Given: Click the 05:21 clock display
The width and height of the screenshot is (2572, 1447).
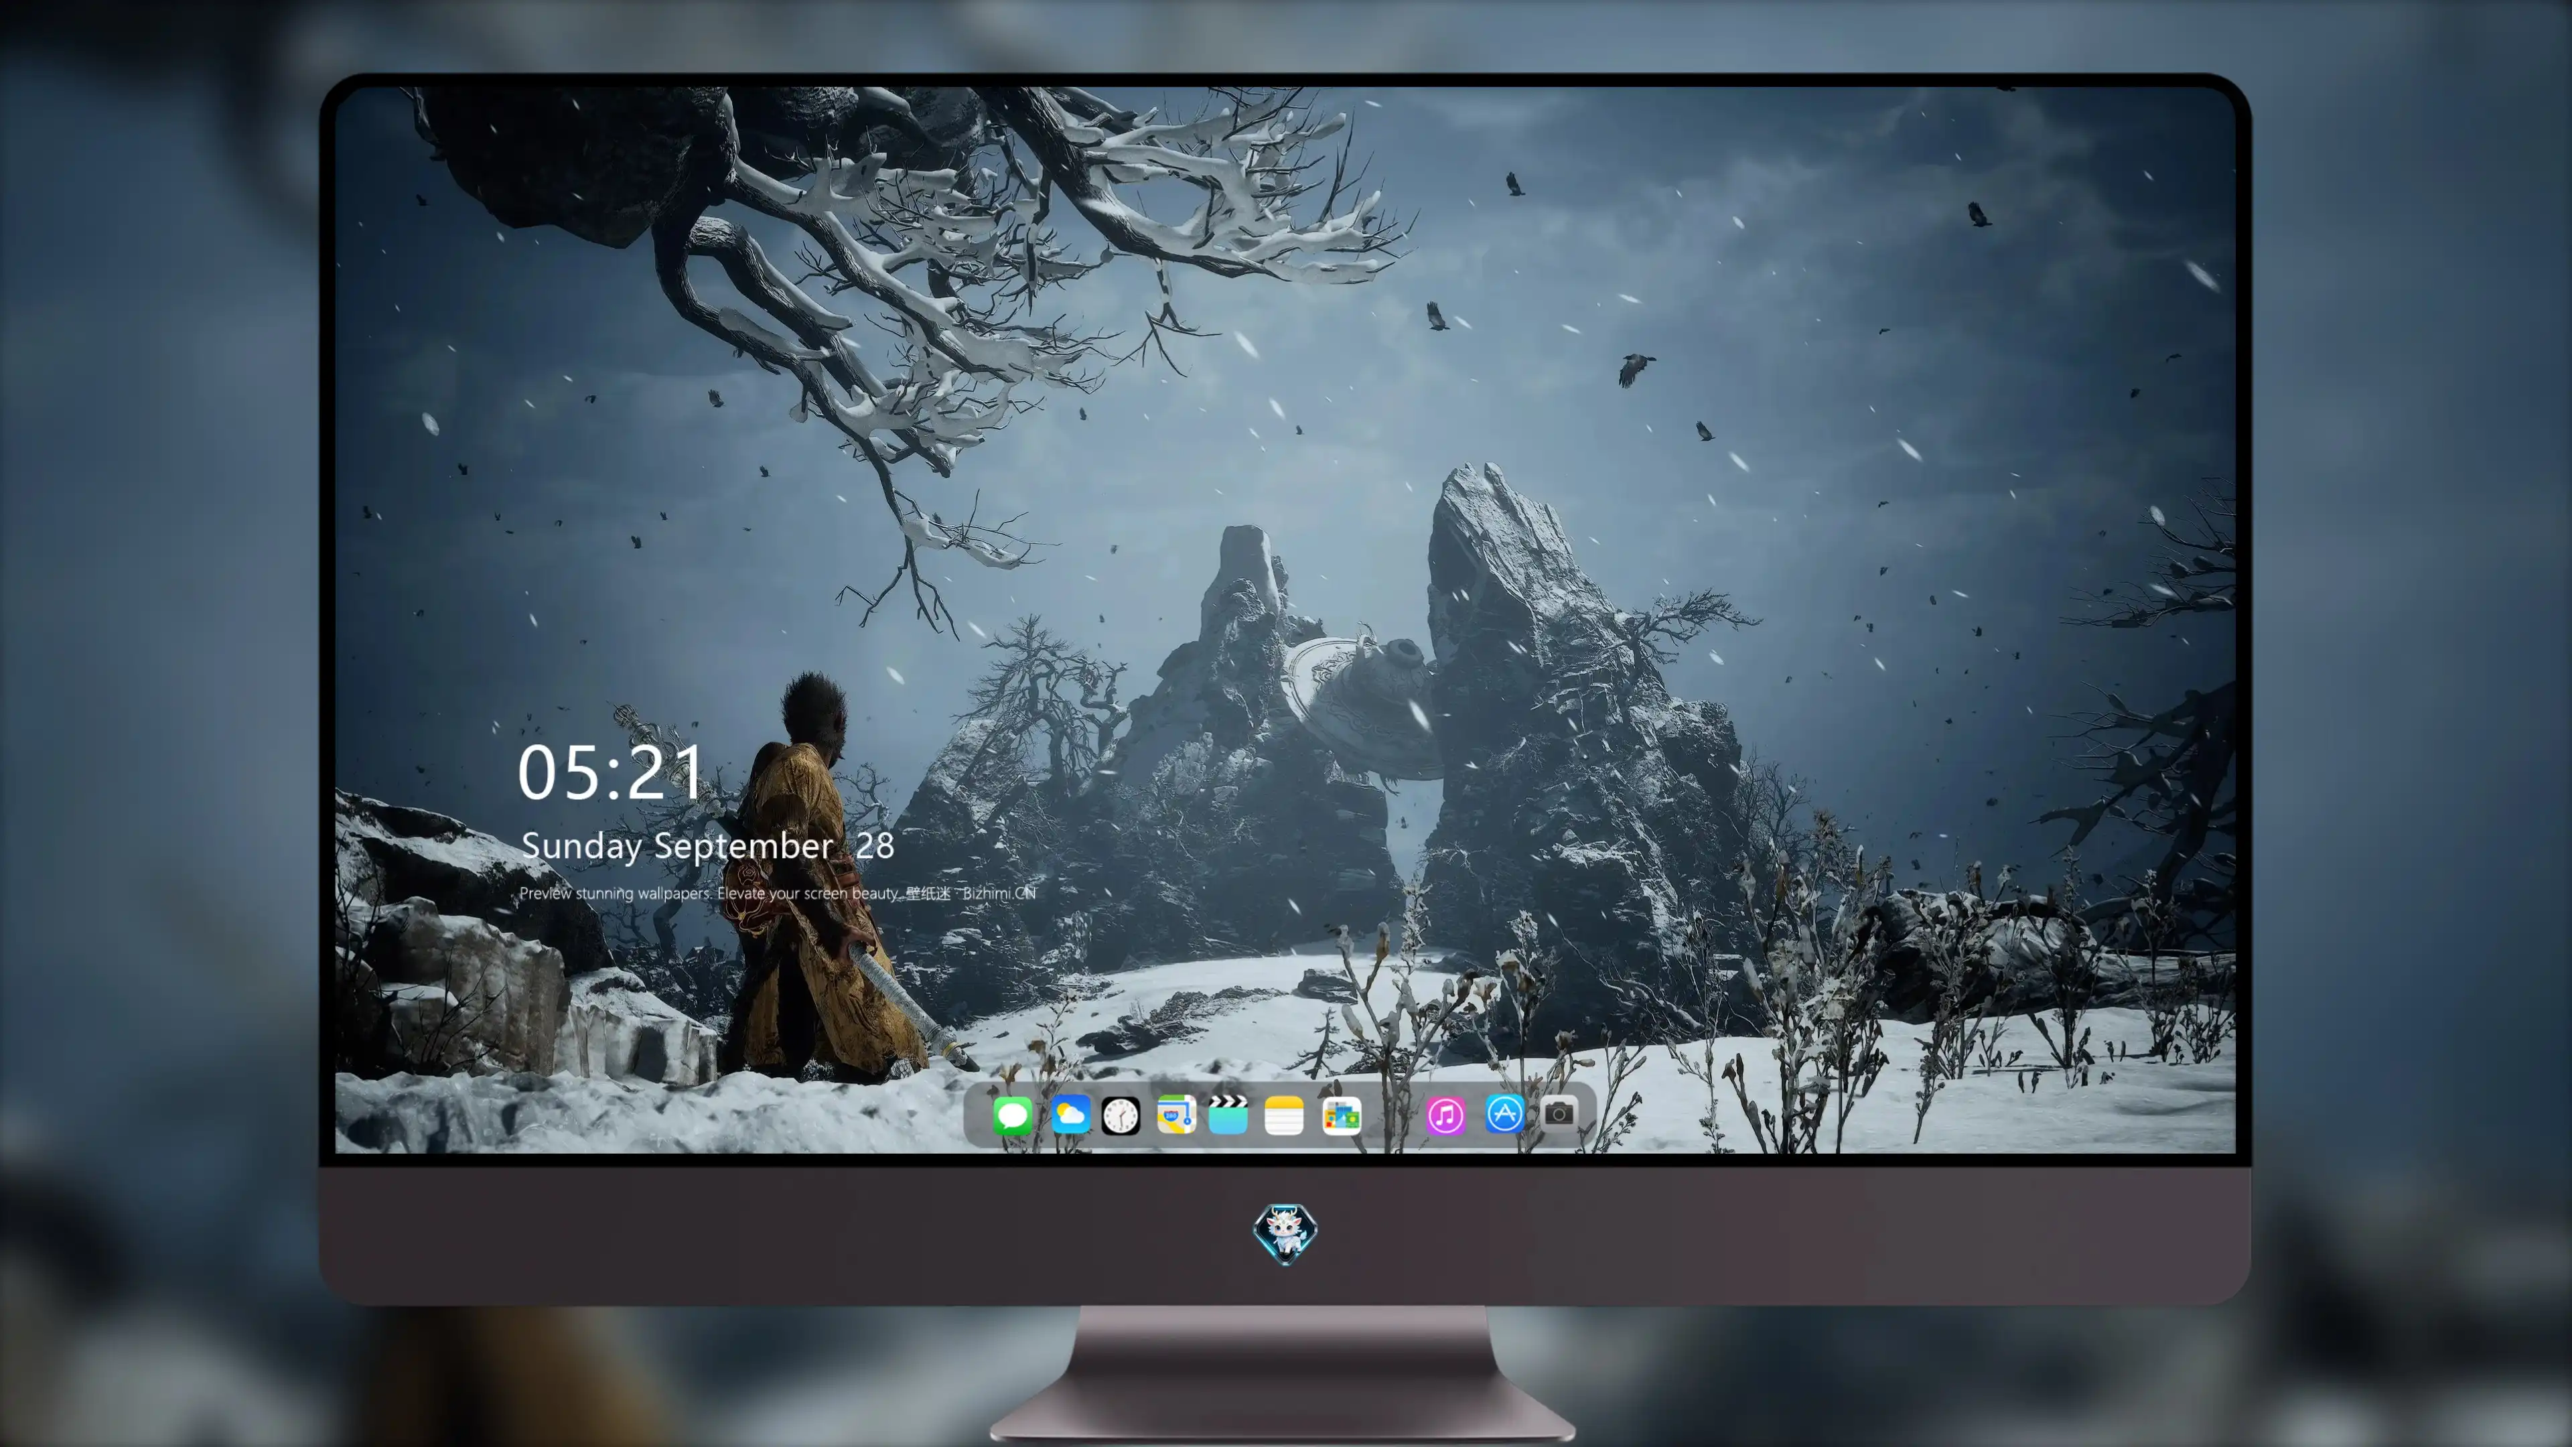Looking at the screenshot, I should point(610,773).
